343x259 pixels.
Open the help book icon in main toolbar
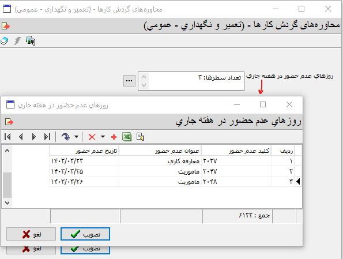point(5,41)
